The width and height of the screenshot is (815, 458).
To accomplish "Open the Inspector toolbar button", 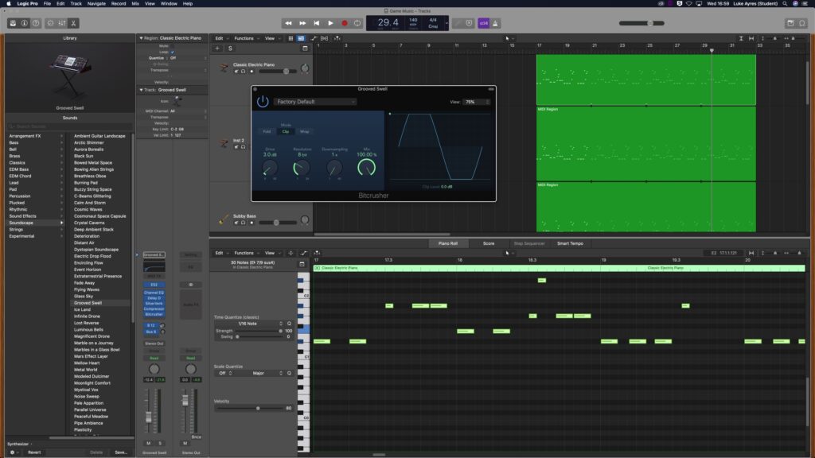I will [25, 23].
